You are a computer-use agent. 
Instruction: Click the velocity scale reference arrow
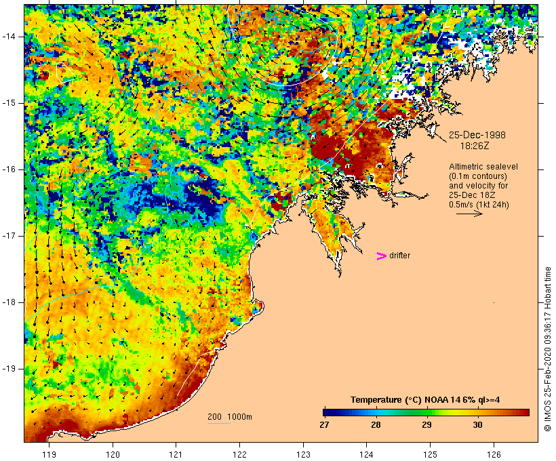click(x=469, y=214)
